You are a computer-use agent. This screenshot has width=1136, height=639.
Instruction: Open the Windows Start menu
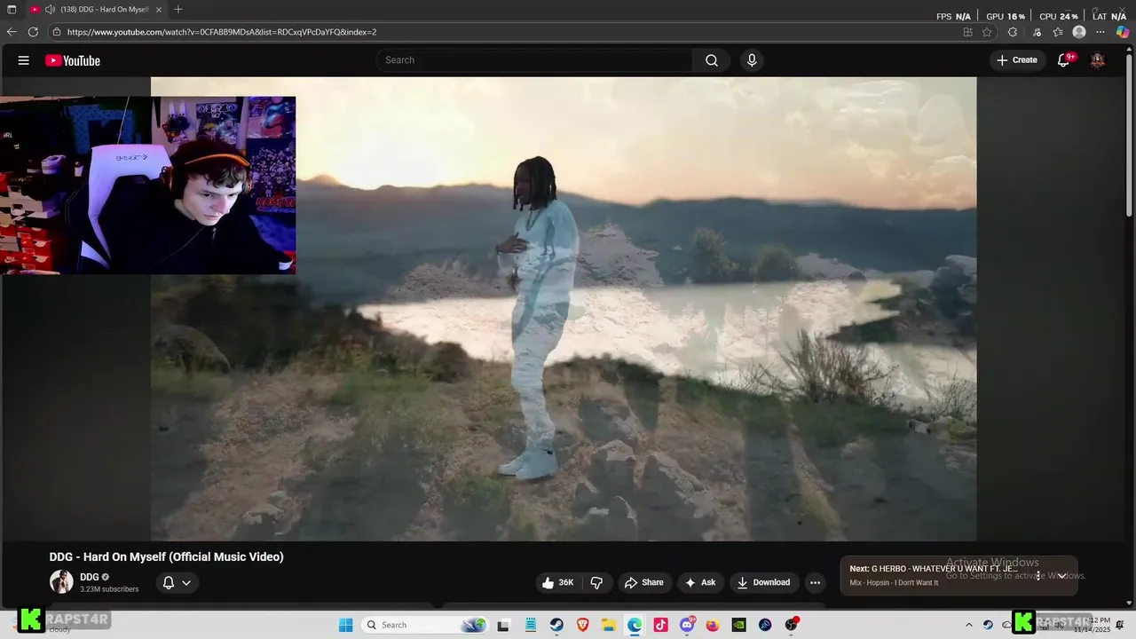pyautogui.click(x=346, y=625)
